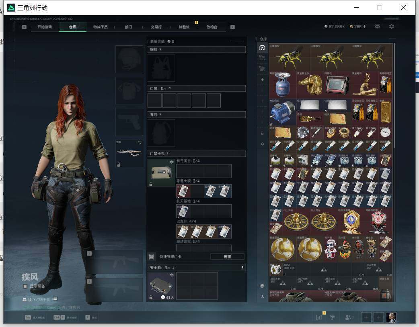Switch to the 特战干员 tab

point(100,27)
